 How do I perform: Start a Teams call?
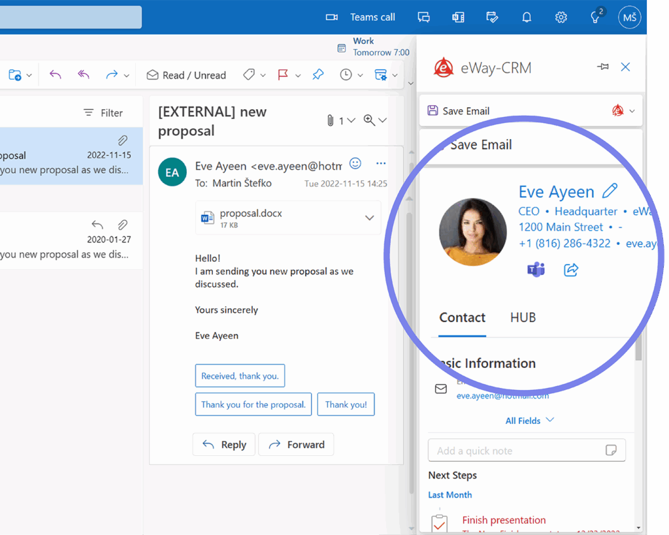click(361, 17)
